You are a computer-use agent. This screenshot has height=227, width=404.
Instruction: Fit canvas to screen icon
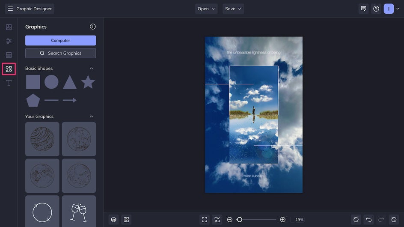(205, 220)
